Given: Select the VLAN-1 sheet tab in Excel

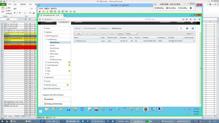Looking at the screenshot, I should point(10,116).
